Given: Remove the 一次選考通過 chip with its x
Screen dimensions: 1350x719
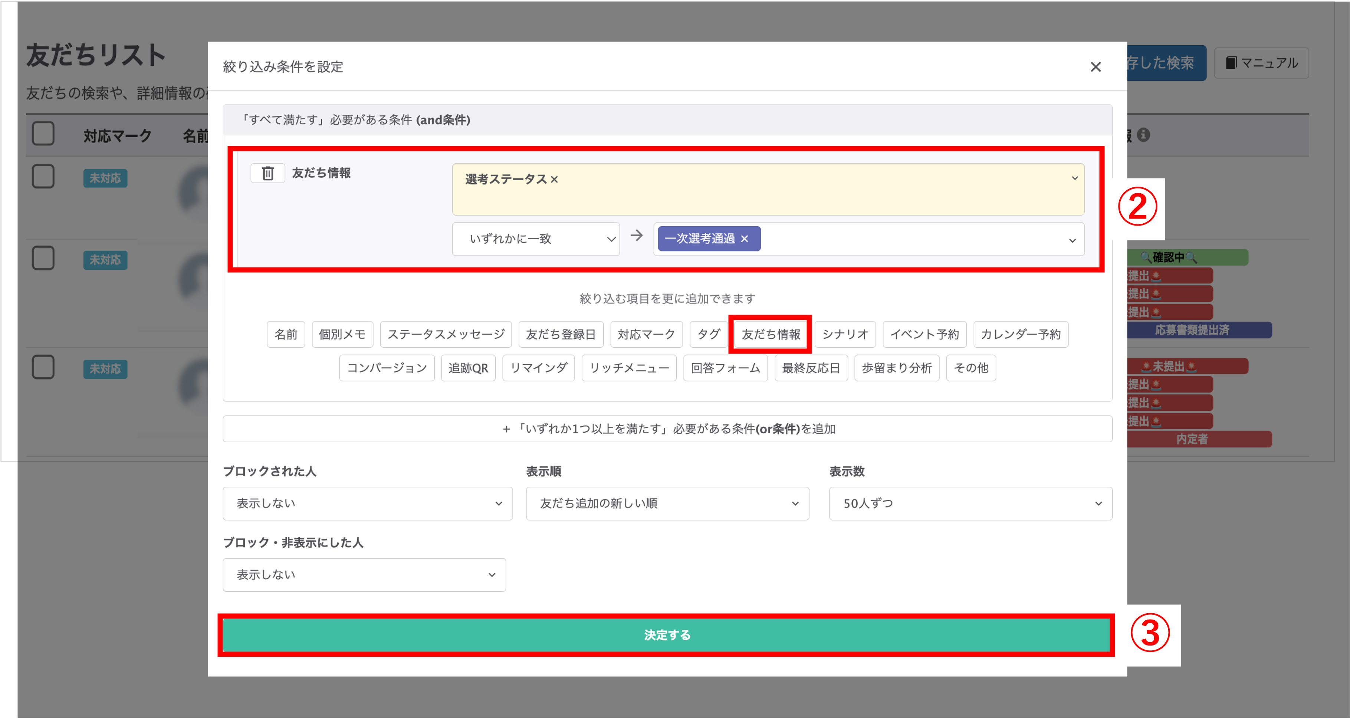Looking at the screenshot, I should (744, 239).
